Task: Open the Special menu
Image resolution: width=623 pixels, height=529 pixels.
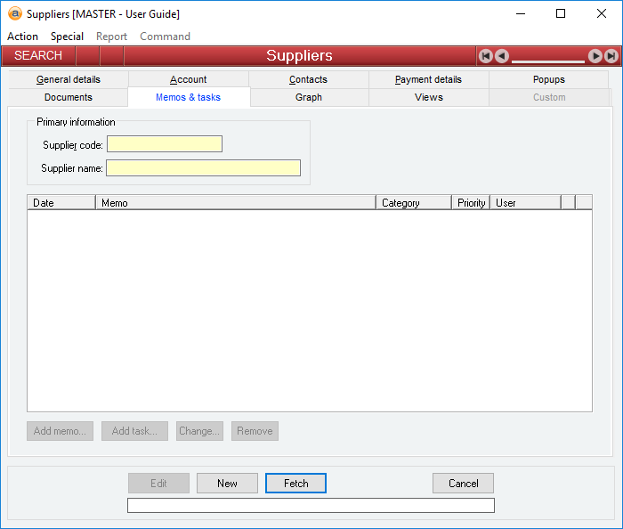Action: (67, 37)
